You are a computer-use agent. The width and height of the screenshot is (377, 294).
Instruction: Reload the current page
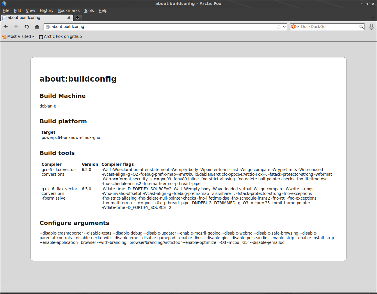pyautogui.click(x=26, y=27)
